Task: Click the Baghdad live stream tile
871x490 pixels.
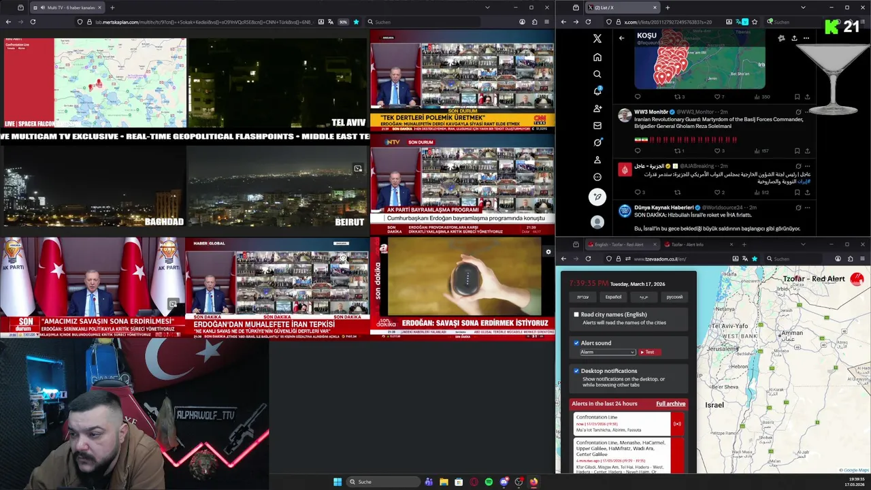Action: point(93,185)
